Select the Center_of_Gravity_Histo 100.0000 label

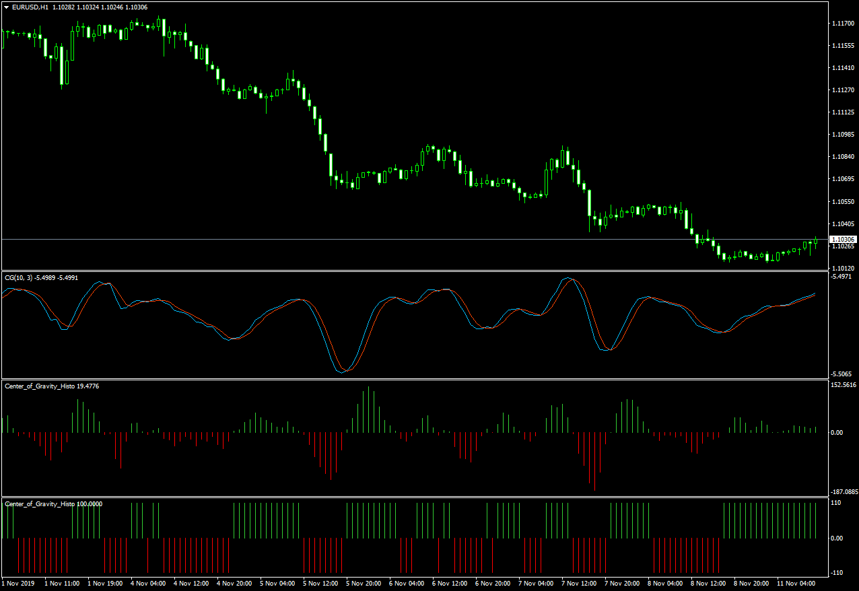(54, 503)
